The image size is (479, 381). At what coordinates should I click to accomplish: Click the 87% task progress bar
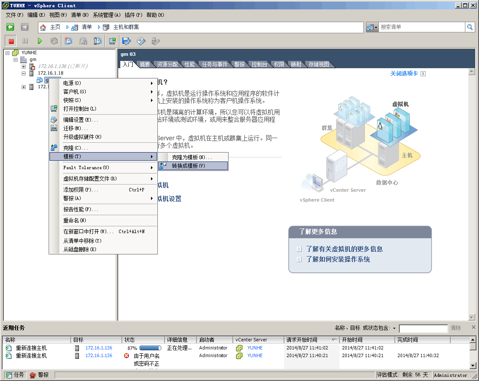[x=150, y=348]
